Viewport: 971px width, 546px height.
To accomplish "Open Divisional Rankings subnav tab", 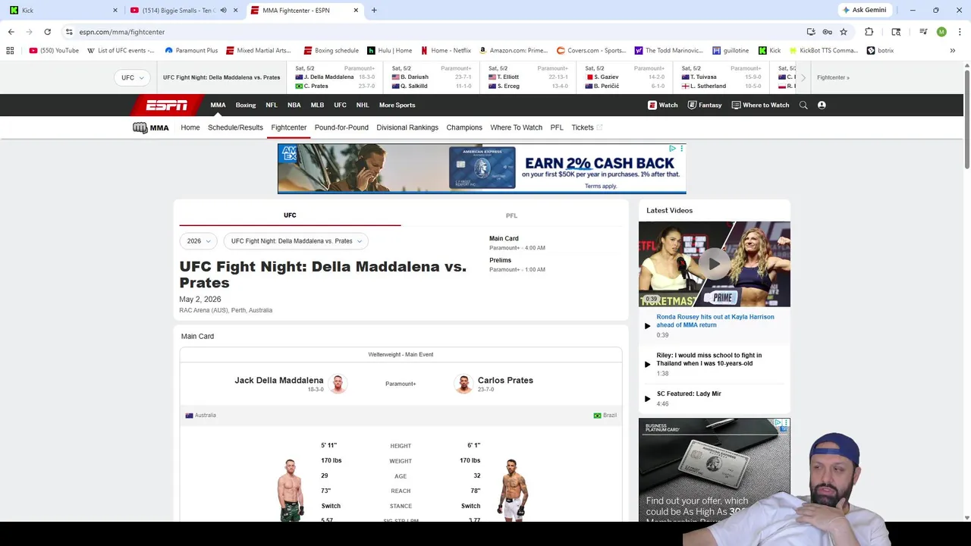I will [407, 127].
